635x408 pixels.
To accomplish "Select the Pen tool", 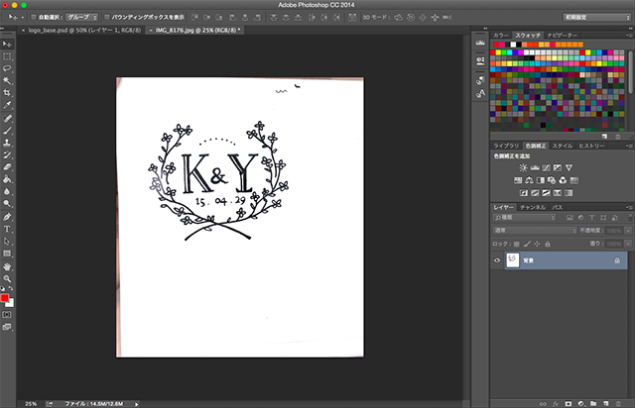I will click(7, 217).
